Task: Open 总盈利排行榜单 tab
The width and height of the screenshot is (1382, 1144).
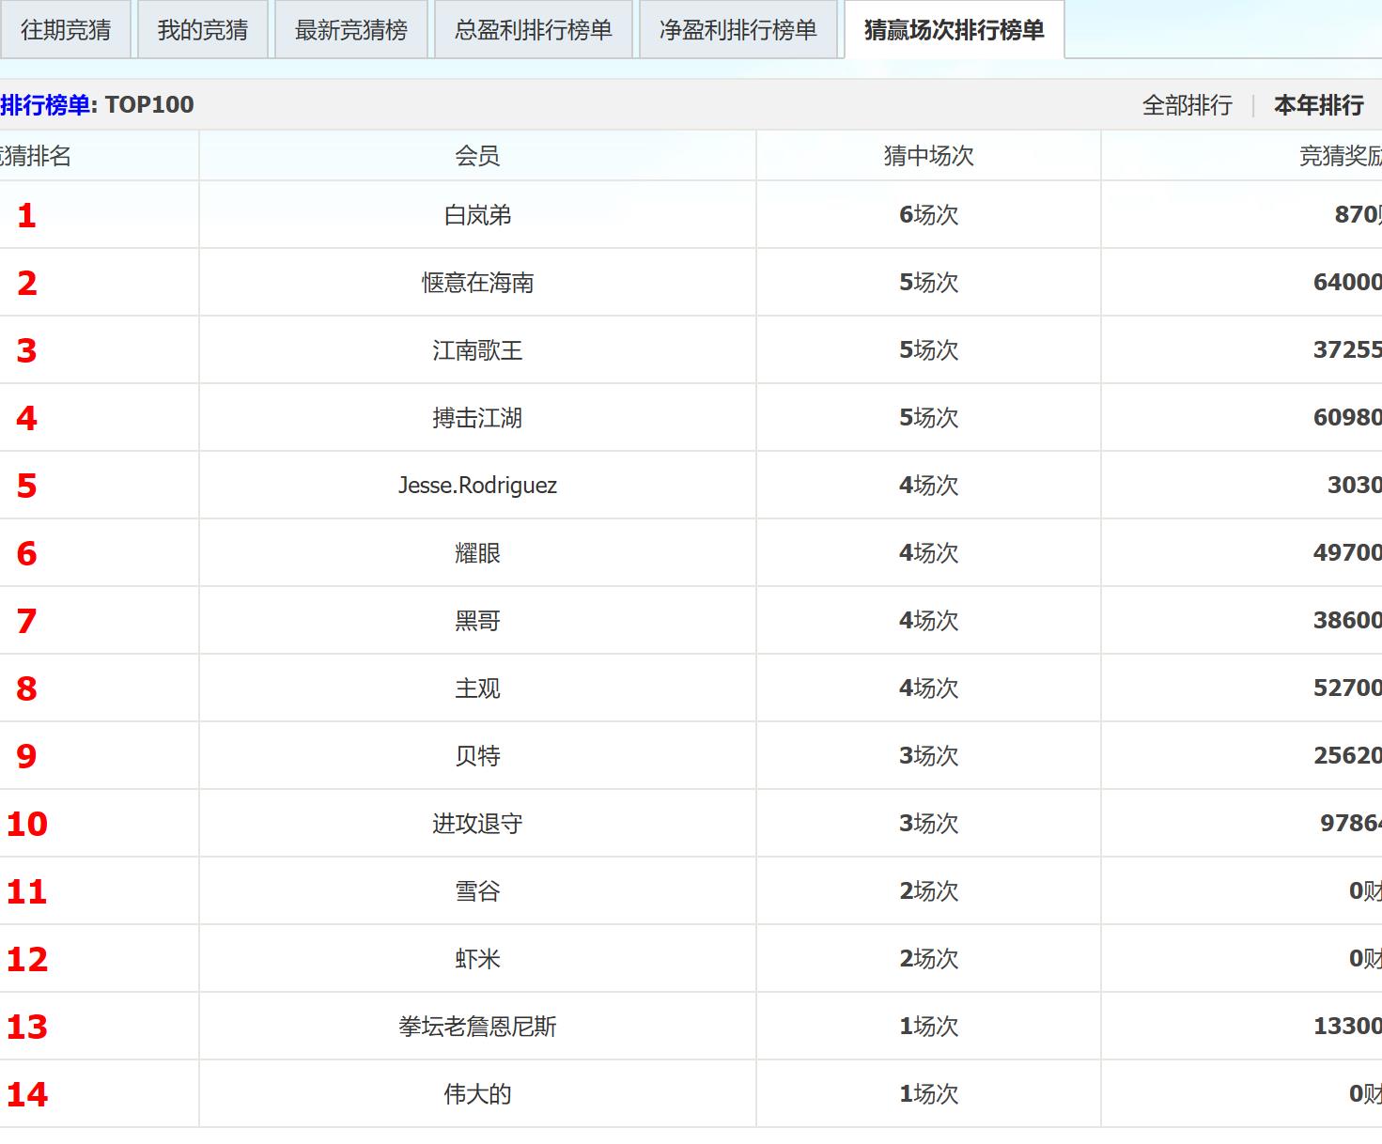Action: point(533,30)
